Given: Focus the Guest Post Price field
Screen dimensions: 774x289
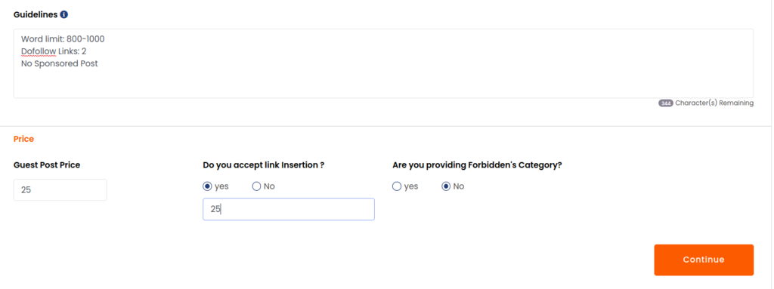Looking at the screenshot, I should pyautogui.click(x=60, y=190).
